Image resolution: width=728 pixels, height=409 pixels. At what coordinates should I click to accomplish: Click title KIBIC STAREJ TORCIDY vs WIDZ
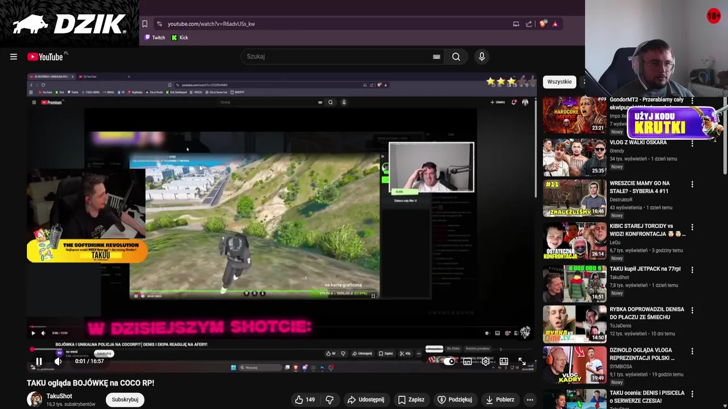point(647,230)
